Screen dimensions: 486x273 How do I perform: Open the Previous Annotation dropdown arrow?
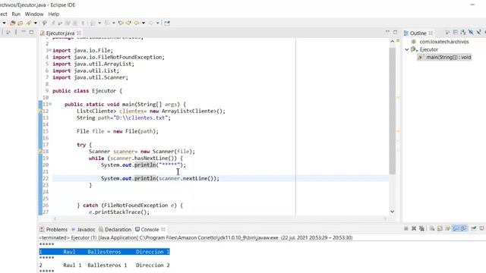pyautogui.click(x=114, y=23)
